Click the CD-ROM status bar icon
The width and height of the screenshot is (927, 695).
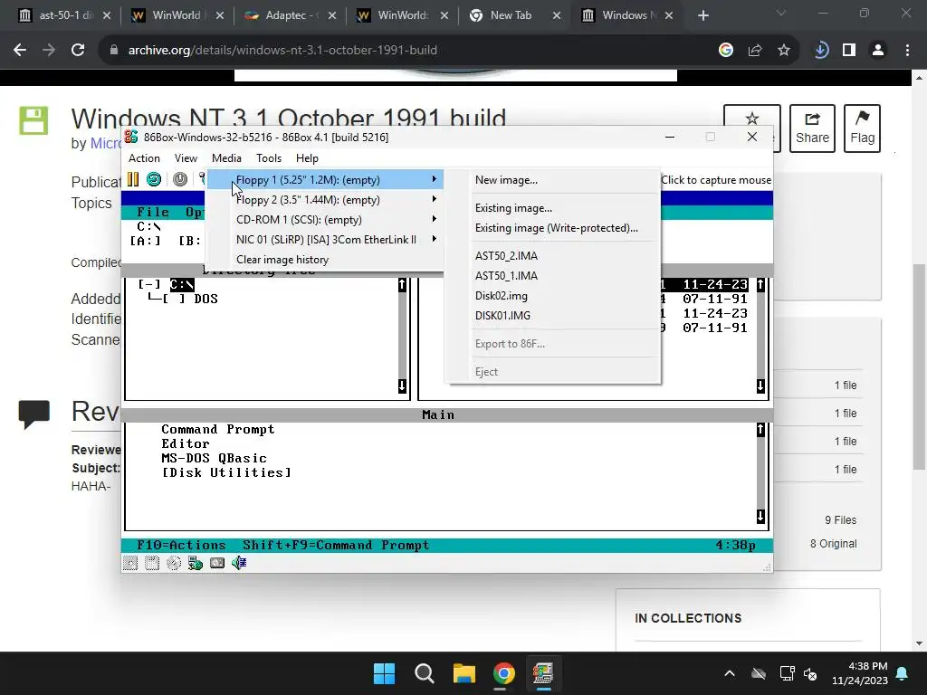point(173,563)
